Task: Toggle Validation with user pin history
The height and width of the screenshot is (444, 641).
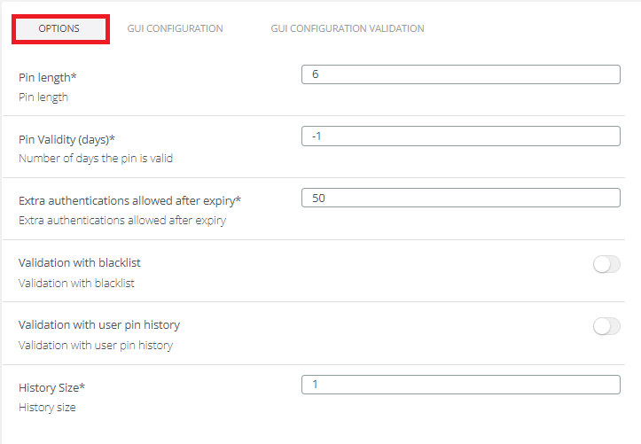Action: 606,327
